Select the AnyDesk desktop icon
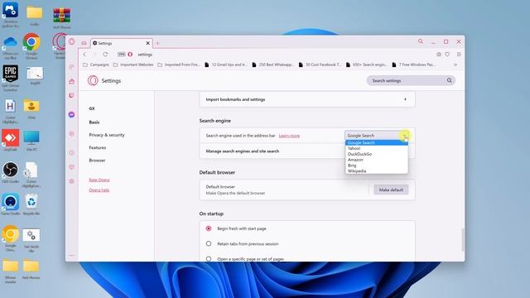The image size is (530, 298). 11,140
